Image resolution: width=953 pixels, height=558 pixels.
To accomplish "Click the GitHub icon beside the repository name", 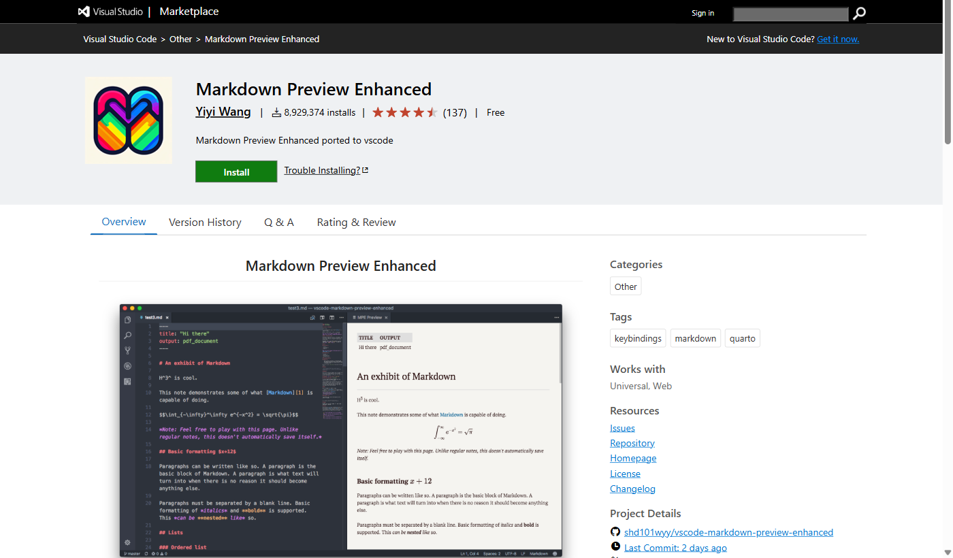I will [615, 531].
